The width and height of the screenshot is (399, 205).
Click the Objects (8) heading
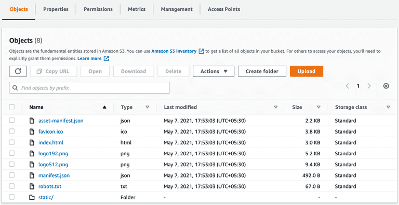(x=25, y=40)
